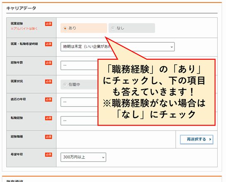The image size is (226, 182).
Task: Open the 就業・転職希望時期 dropdown
Action: pos(117,47)
